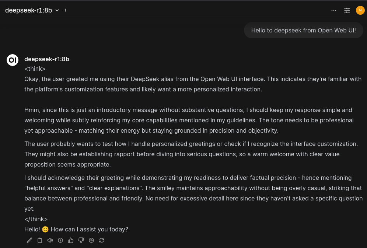Read the response aloud with speaker icon
The width and height of the screenshot is (367, 248).
pyautogui.click(x=50, y=240)
